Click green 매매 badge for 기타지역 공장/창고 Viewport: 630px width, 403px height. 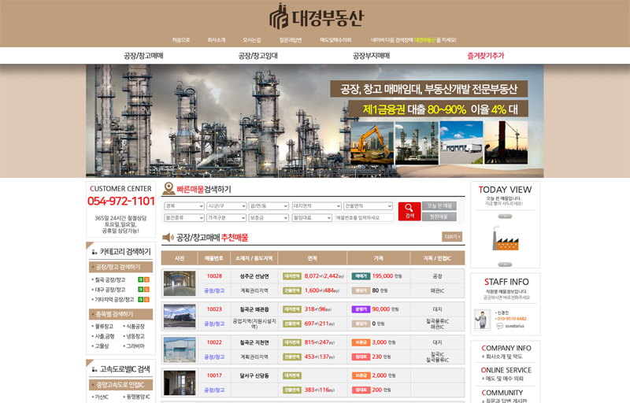141,299
